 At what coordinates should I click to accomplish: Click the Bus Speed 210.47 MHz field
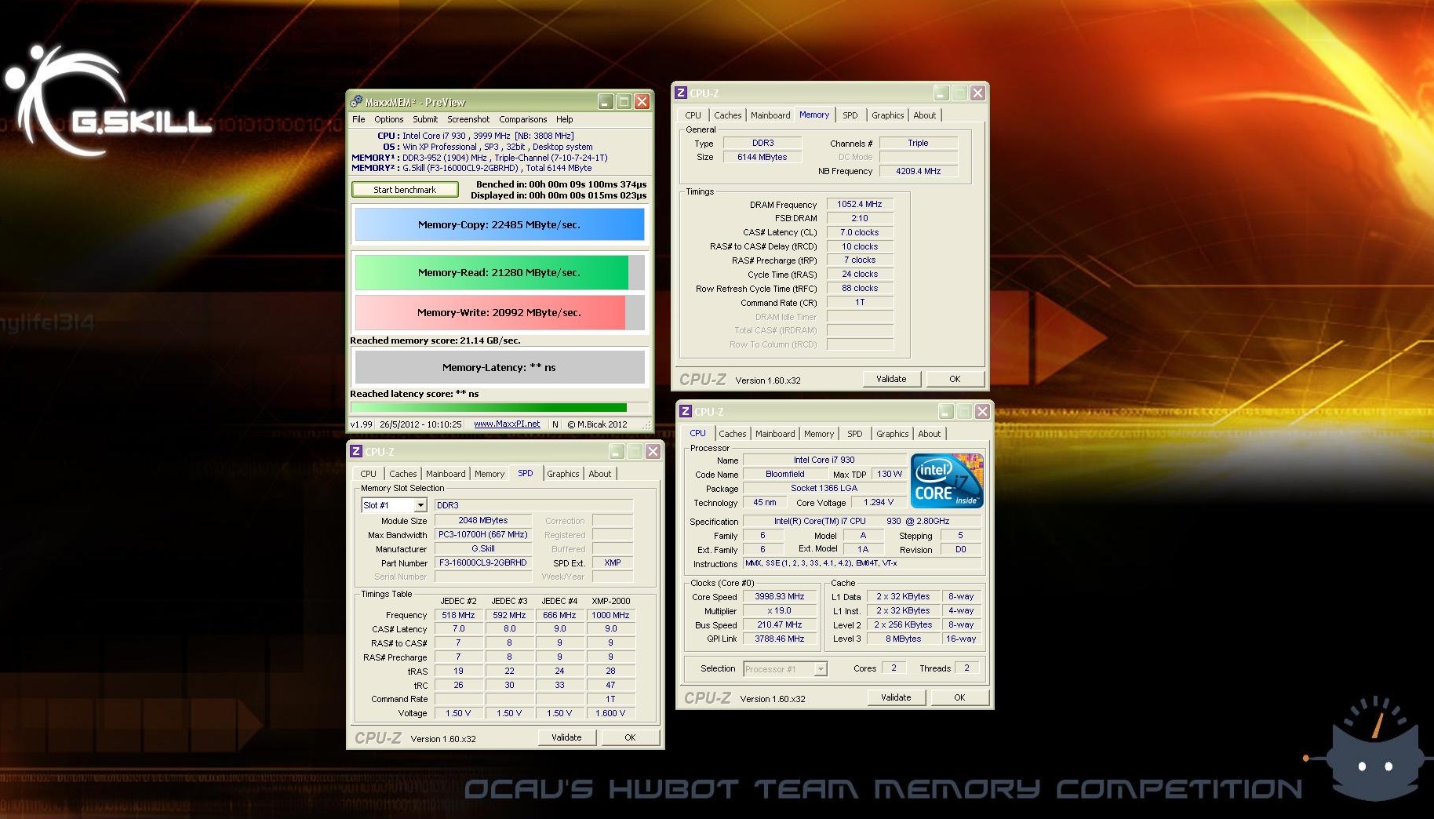[780, 624]
